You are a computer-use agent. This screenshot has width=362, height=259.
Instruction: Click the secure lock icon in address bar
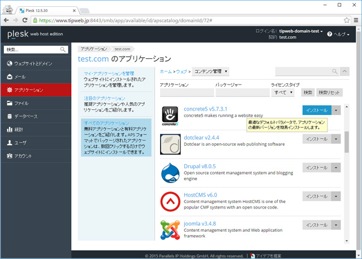(x=35, y=20)
